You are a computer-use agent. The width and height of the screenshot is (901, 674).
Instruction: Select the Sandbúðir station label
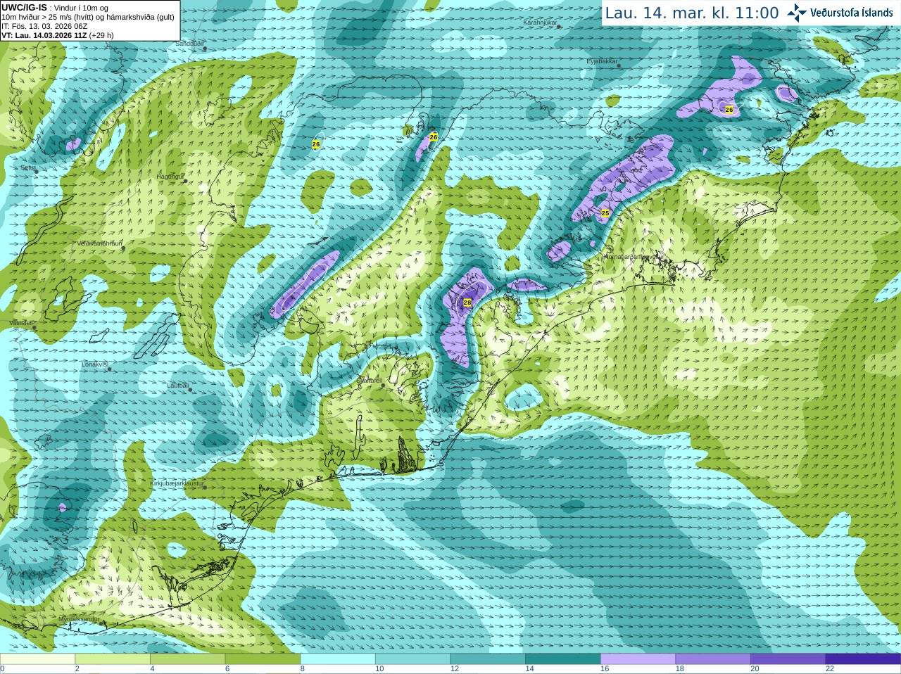[x=189, y=44]
